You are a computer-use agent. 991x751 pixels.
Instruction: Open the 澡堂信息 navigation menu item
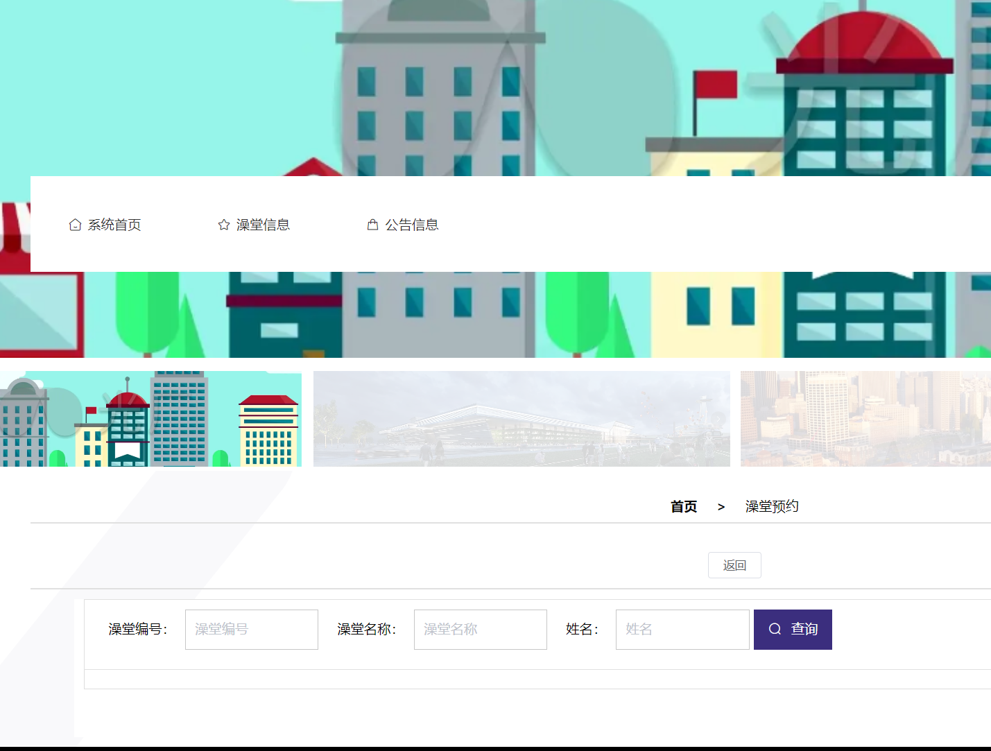[264, 225]
